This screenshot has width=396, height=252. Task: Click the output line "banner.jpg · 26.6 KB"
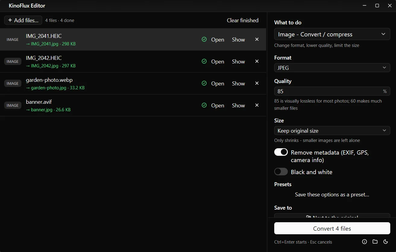point(48,110)
